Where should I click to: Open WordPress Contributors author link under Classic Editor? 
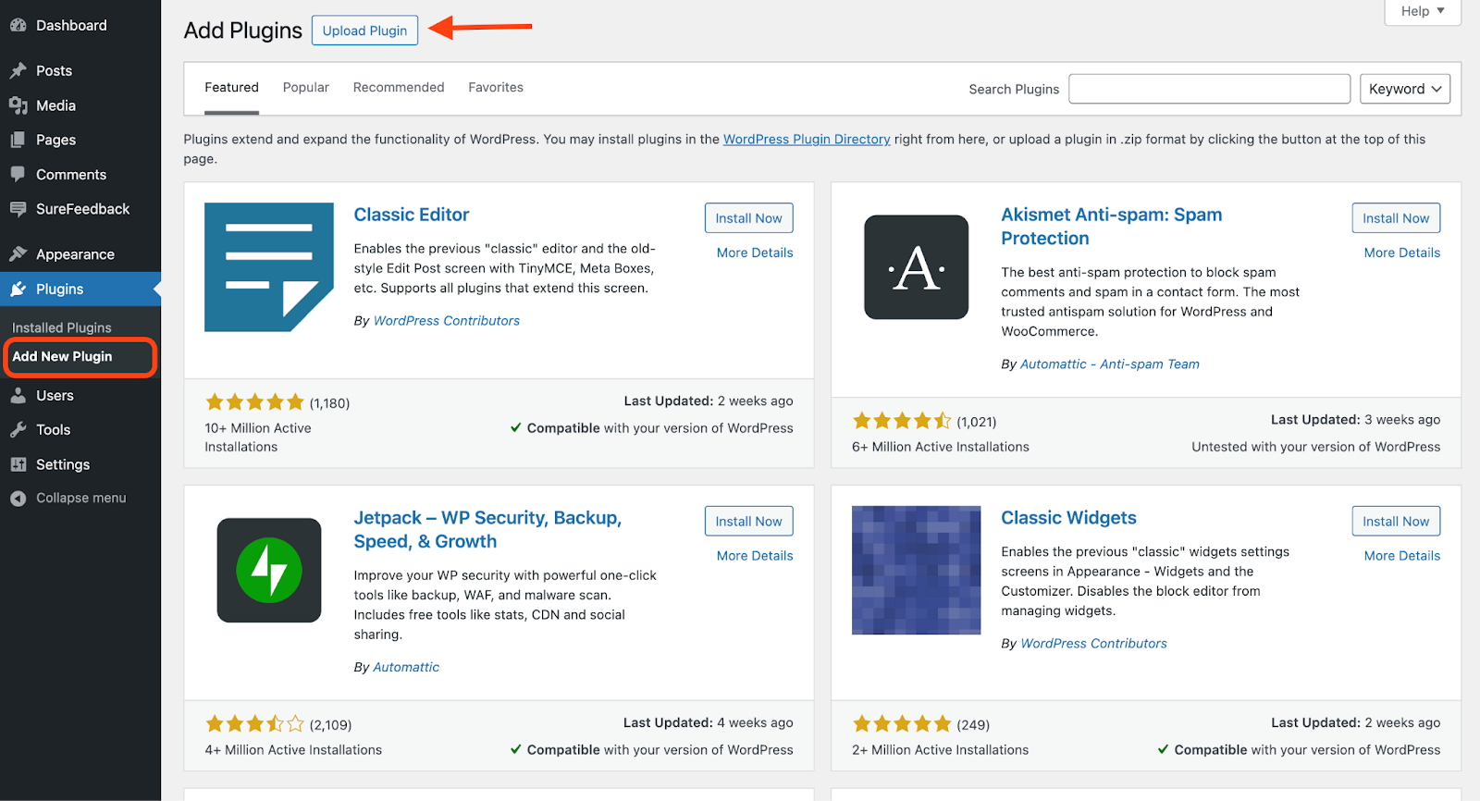(447, 321)
